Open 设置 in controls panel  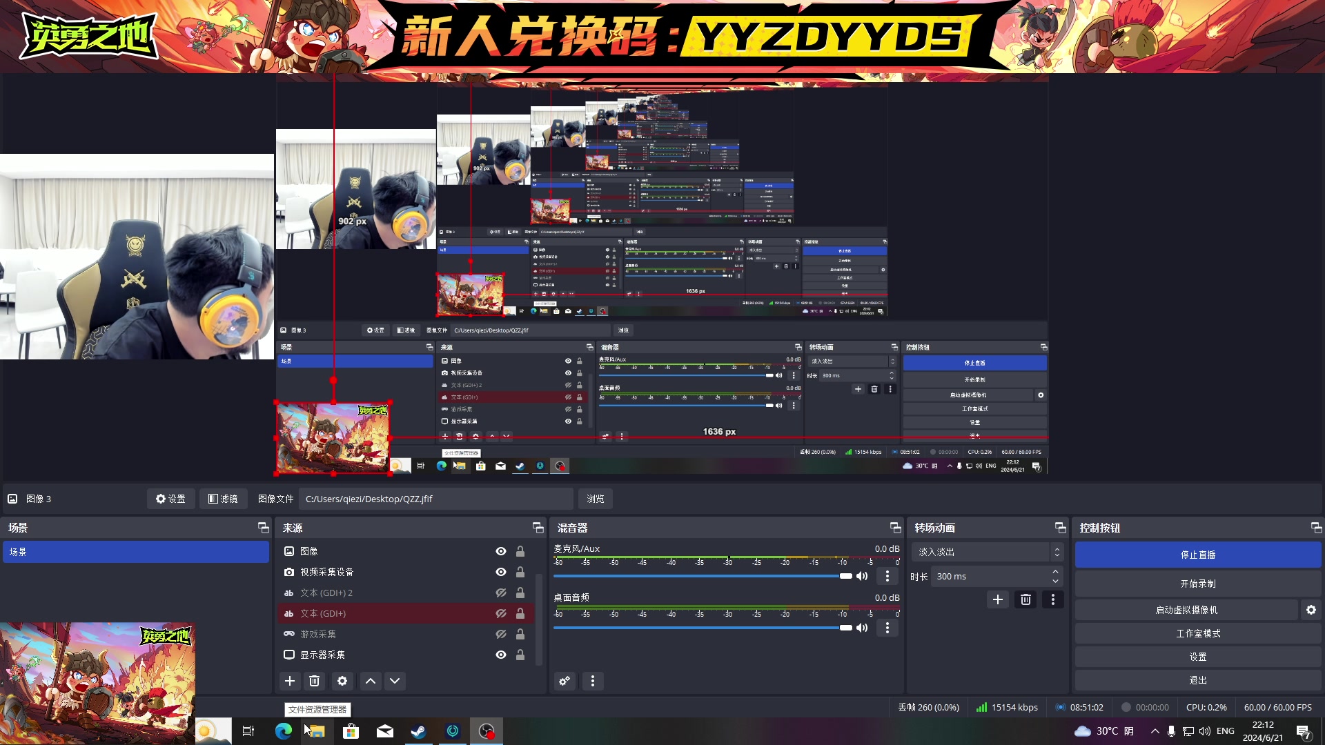1198,657
